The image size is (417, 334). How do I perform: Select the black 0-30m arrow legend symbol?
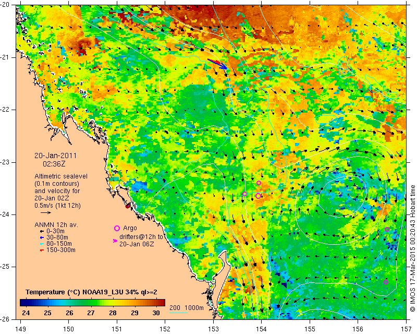click(42, 232)
